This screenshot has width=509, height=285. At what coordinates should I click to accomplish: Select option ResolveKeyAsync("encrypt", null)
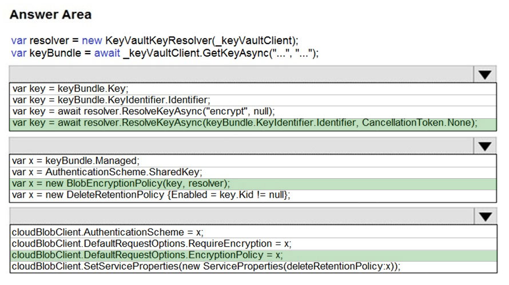253,111
